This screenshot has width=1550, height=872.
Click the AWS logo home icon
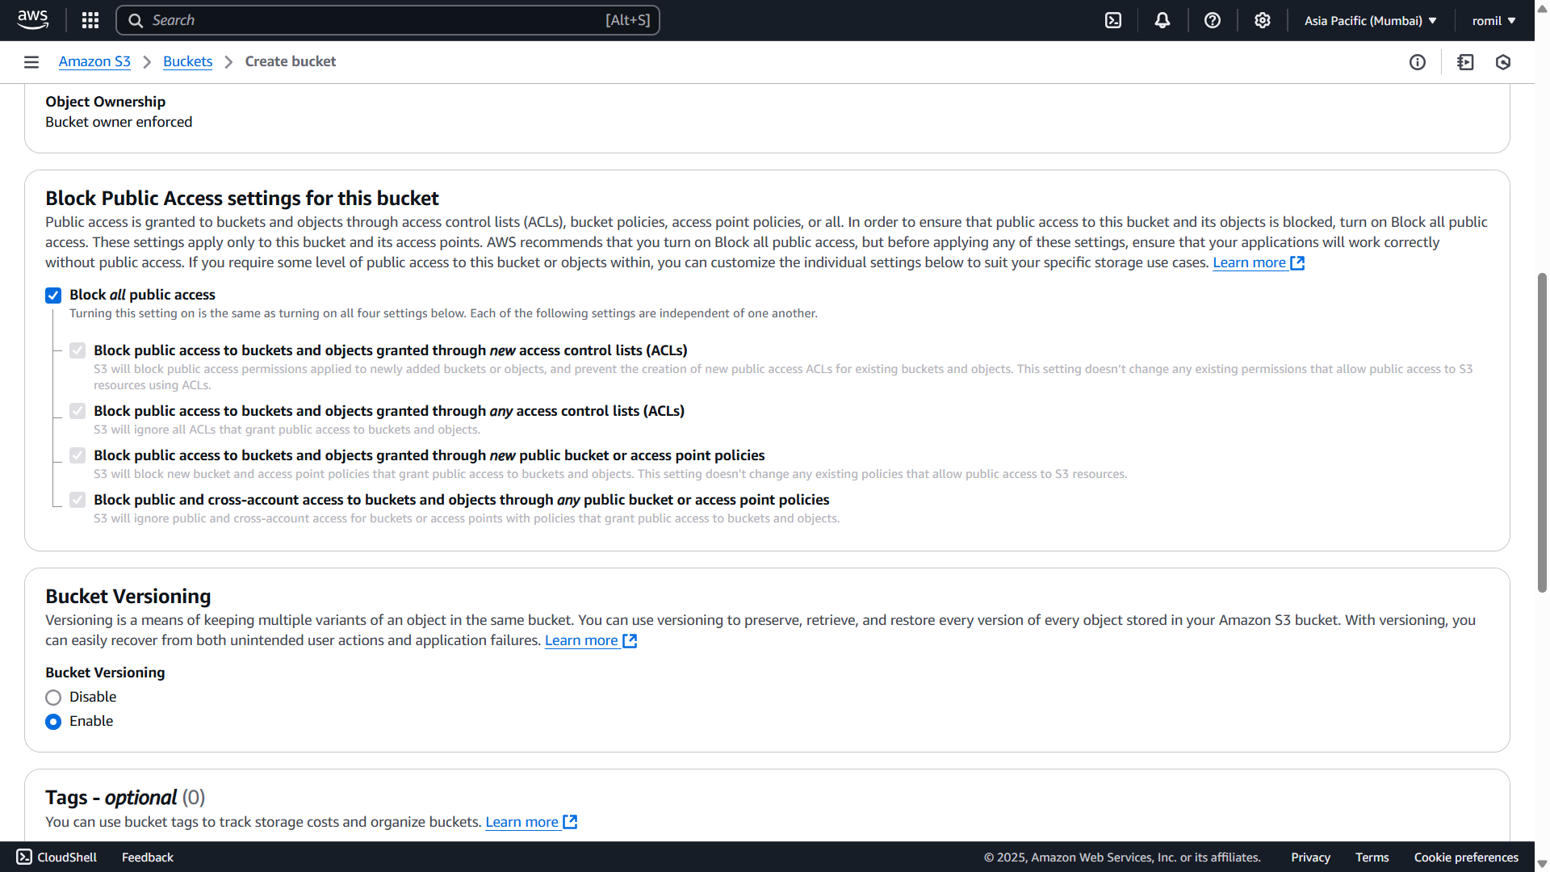32,20
